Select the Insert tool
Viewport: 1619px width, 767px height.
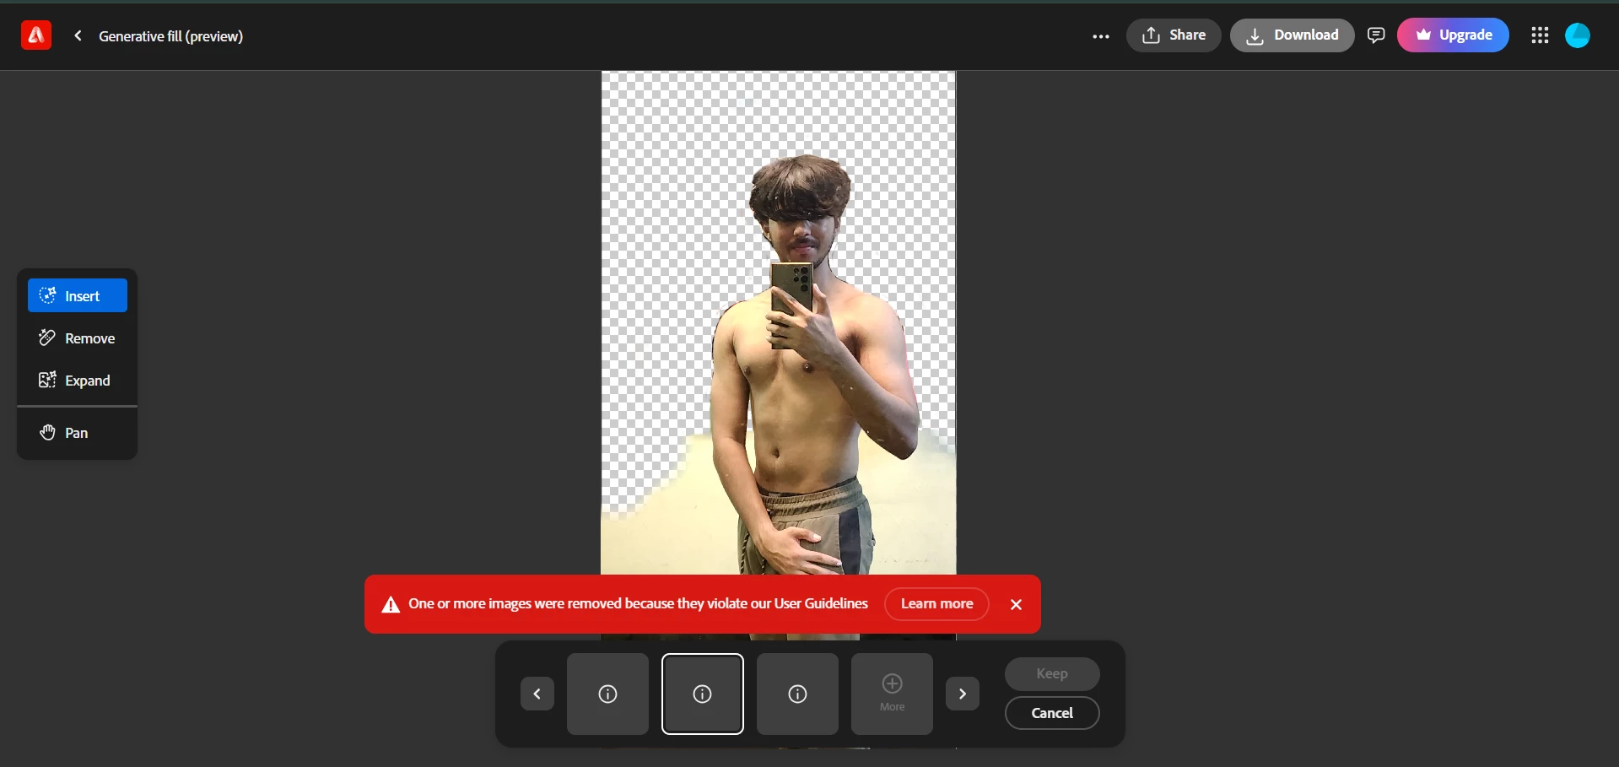pos(78,296)
